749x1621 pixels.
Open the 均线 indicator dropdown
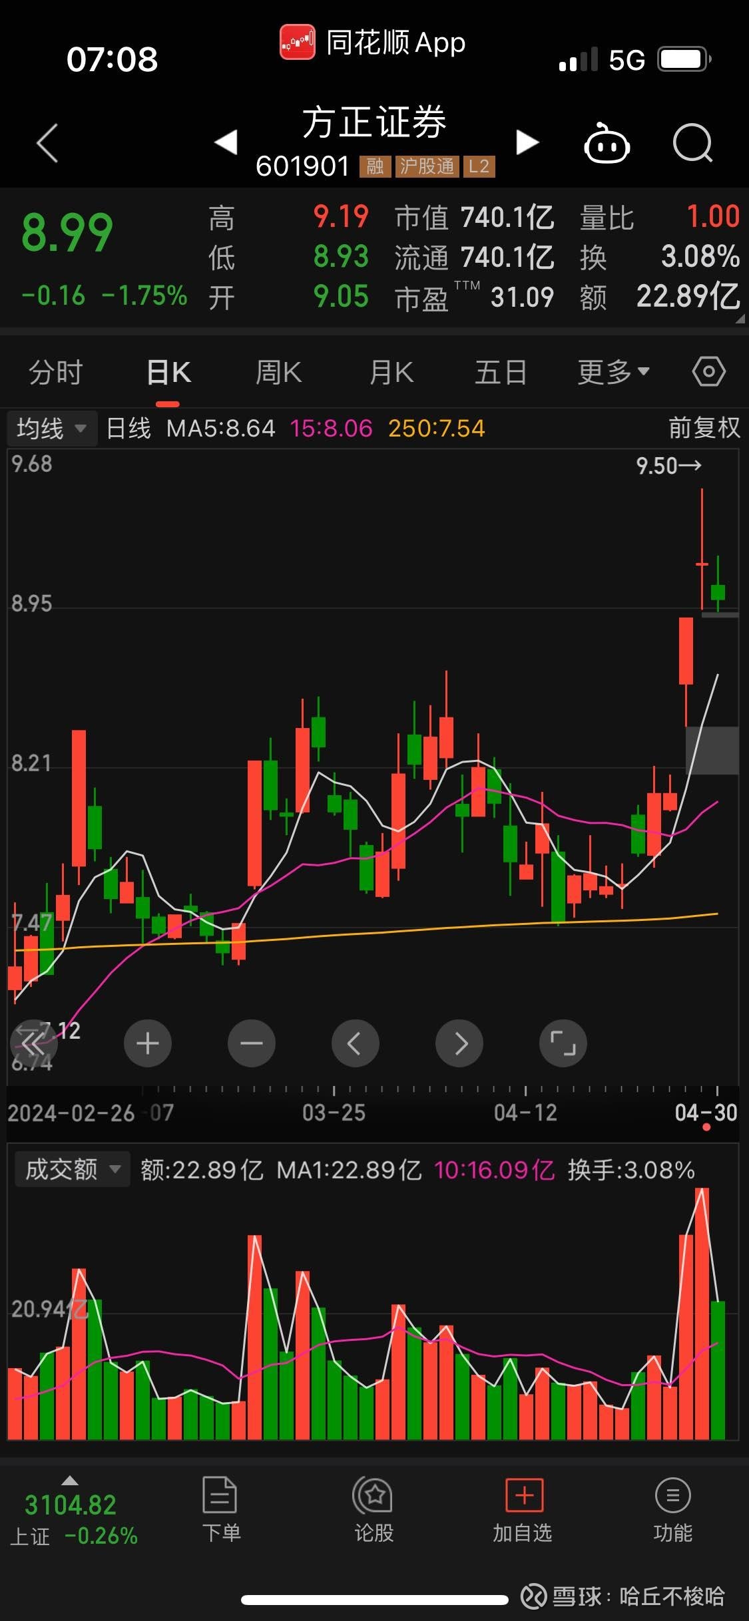(x=52, y=429)
